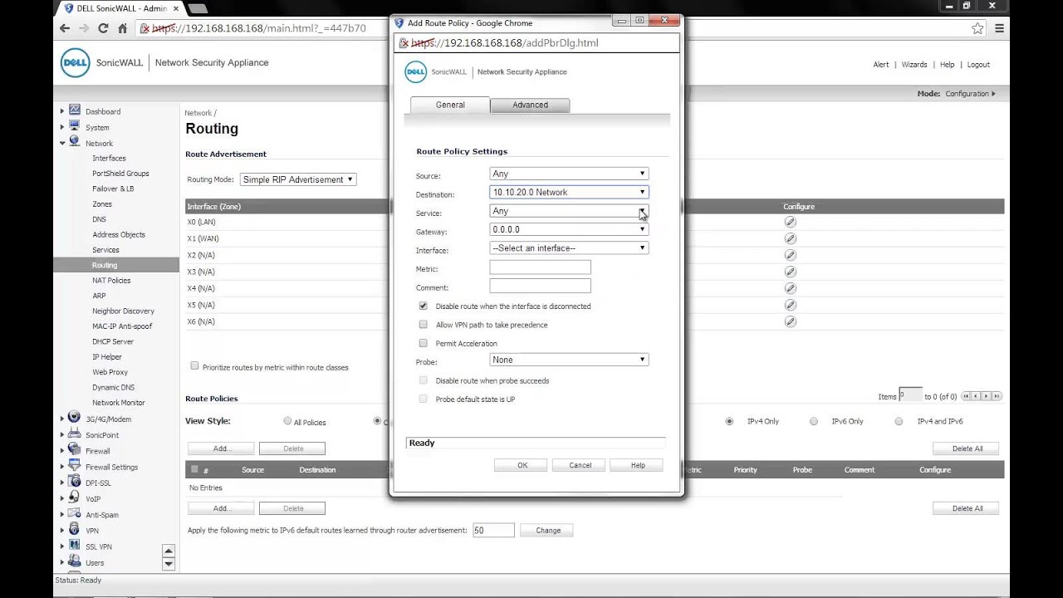This screenshot has width=1063, height=598.
Task: Click the configure pencil icon for X1 (WAN)
Action: point(790,238)
